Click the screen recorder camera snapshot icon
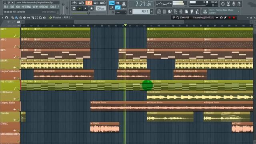 (x=221, y=18)
